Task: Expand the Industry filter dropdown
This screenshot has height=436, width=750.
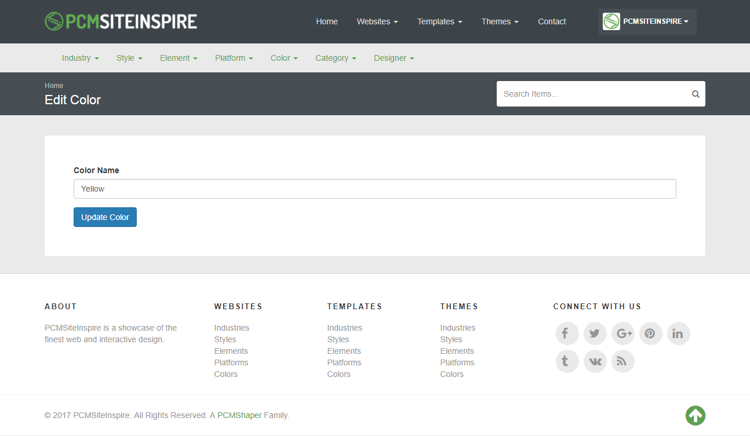Action: (x=81, y=58)
